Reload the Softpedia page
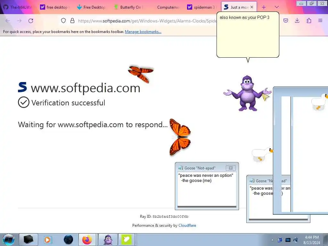The height and width of the screenshot is (246, 328). [x=31, y=21]
